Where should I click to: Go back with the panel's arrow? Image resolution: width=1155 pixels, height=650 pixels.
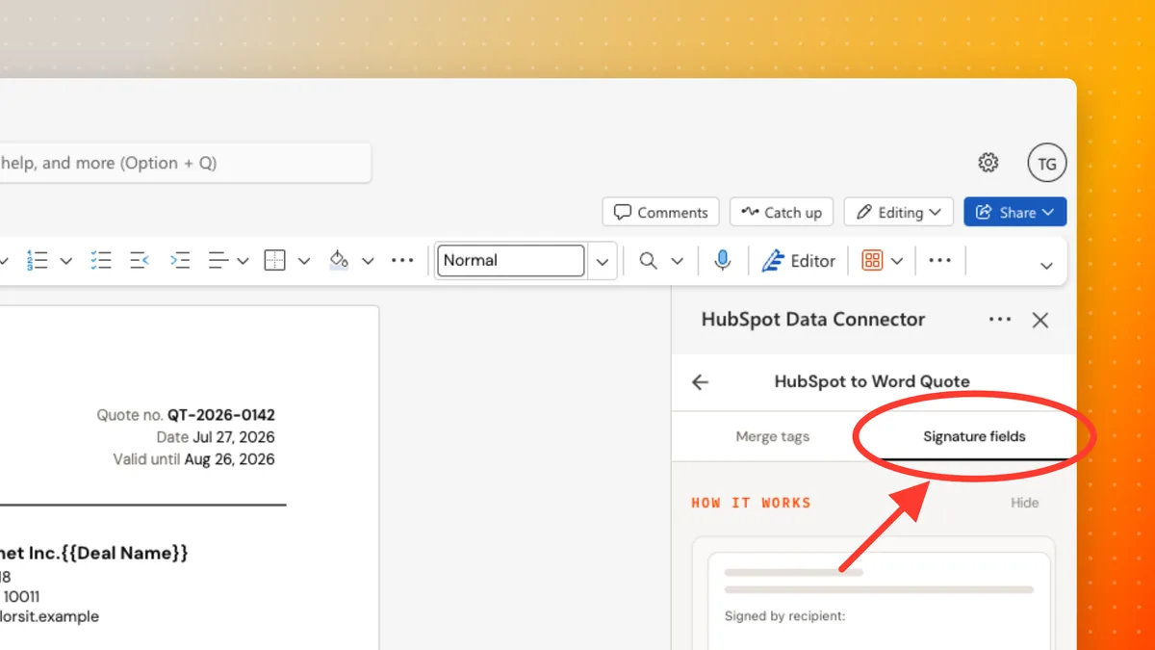tap(701, 382)
